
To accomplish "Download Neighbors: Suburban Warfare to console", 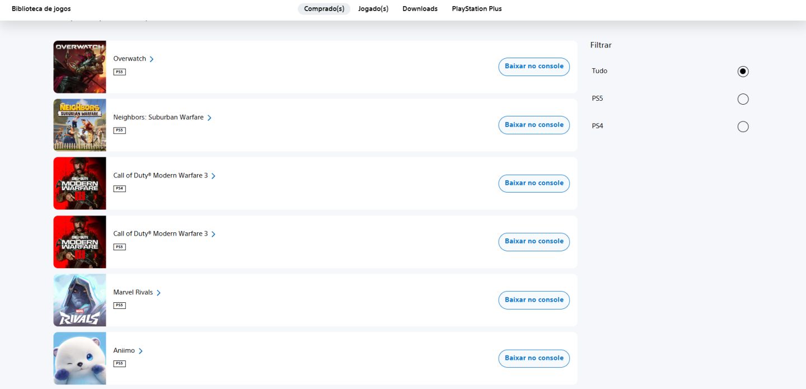I will [534, 125].
